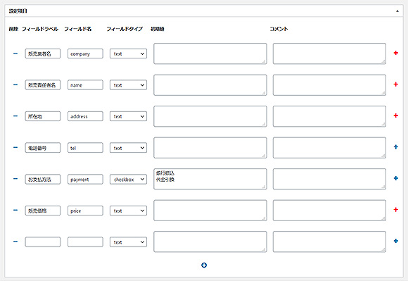
Task: Remove the address field row
Action: (15, 116)
